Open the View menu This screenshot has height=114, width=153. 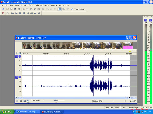point(11,5)
